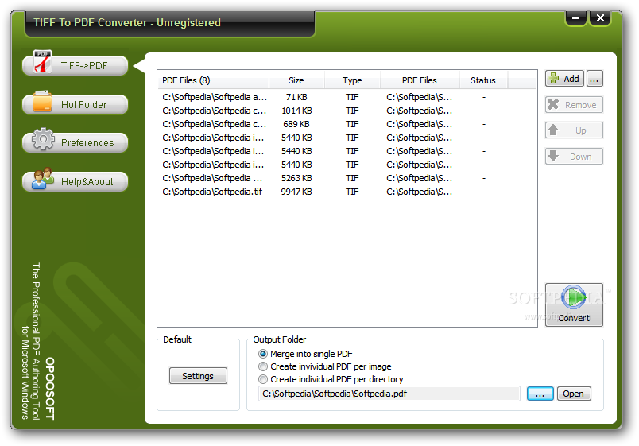Sort list by Size column header

[x=296, y=80]
